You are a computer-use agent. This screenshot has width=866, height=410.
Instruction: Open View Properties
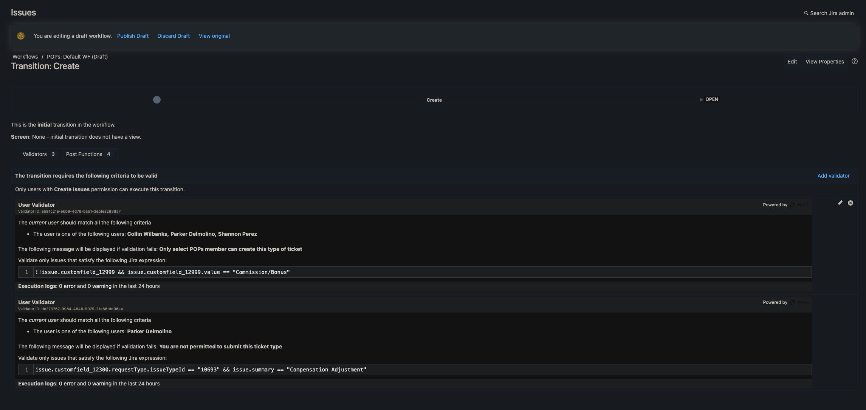(824, 61)
